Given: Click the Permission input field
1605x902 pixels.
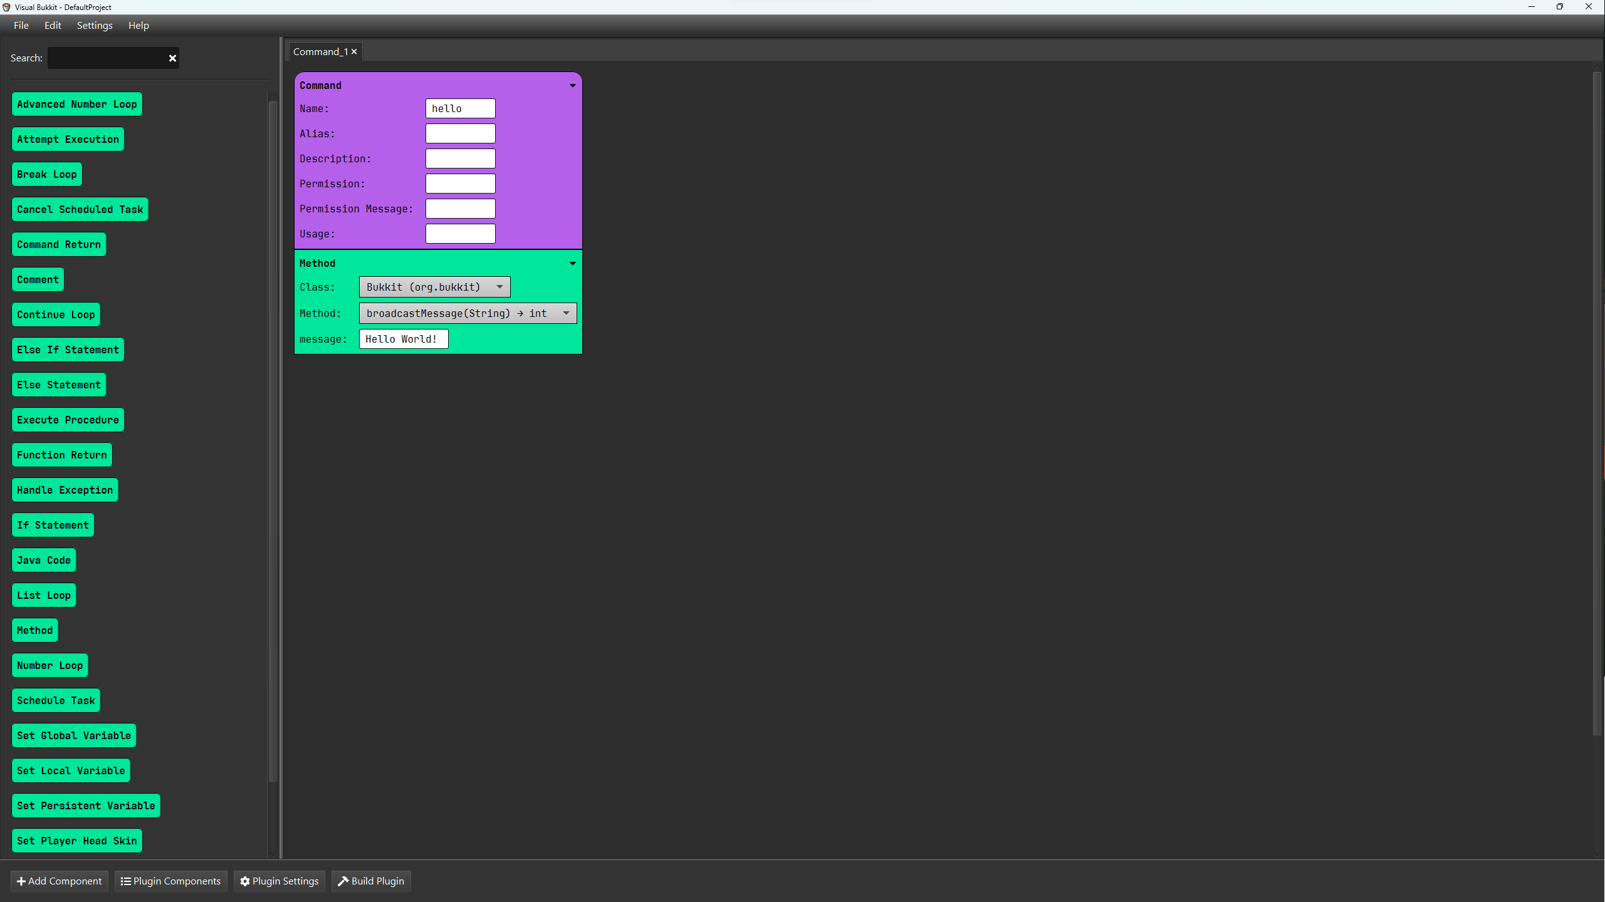Looking at the screenshot, I should click(460, 184).
